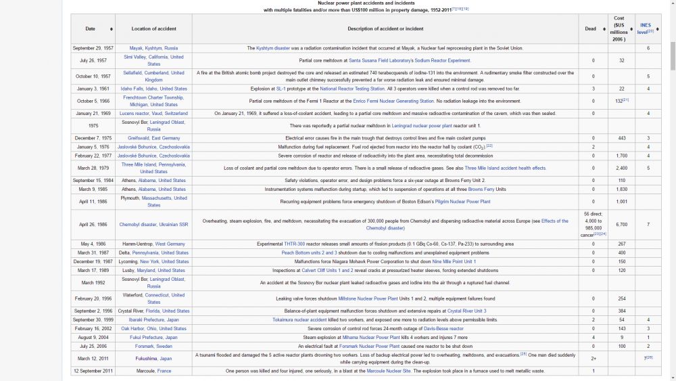Select the cost value 2,400

622,169
